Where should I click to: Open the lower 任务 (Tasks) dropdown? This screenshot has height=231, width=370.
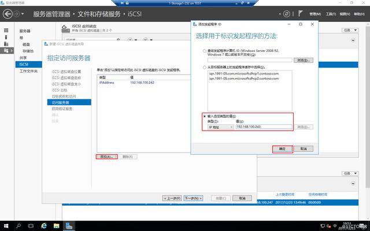(350, 173)
